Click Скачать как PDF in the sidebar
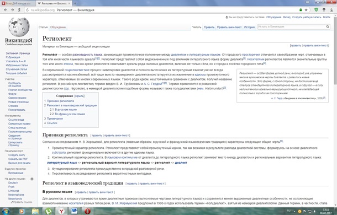Screen dimensions: 337x215 click(x=18, y=159)
